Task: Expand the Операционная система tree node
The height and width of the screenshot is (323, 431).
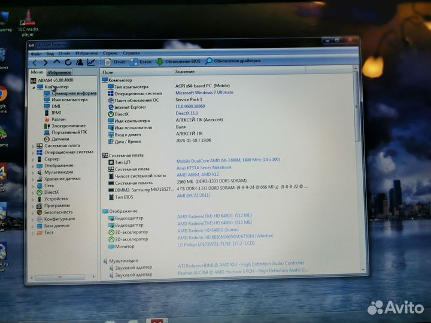Action: tap(34, 153)
